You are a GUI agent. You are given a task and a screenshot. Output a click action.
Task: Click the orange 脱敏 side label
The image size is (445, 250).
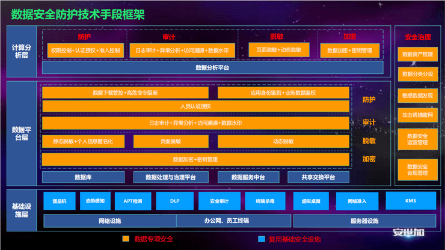[369, 141]
